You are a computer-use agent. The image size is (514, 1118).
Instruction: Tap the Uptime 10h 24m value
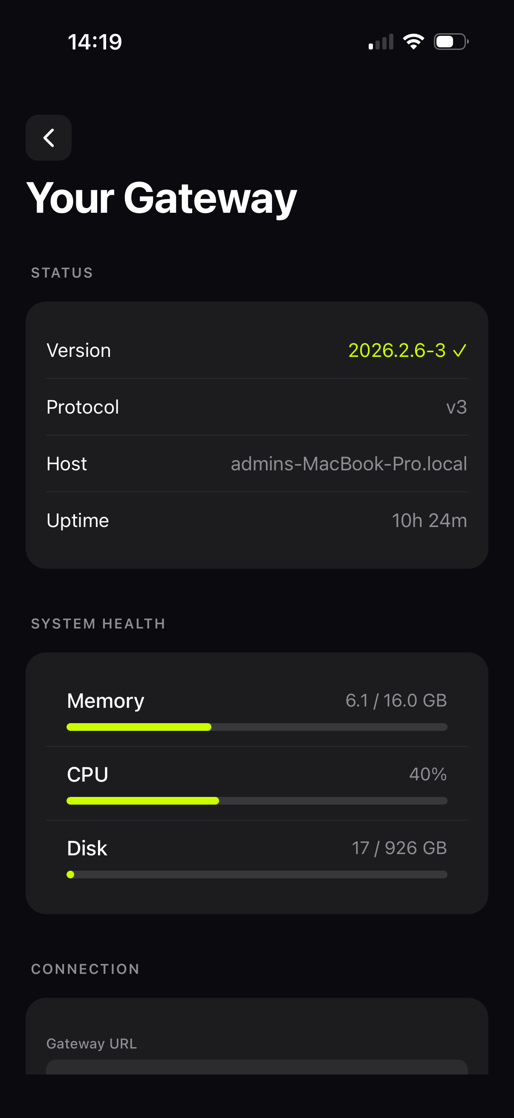coord(430,520)
